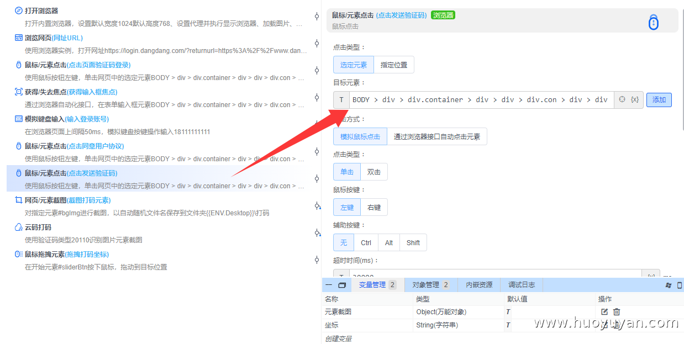The width and height of the screenshot is (684, 344).
Task: Click the T default-value icon for 元素截图
Action: [x=508, y=312]
